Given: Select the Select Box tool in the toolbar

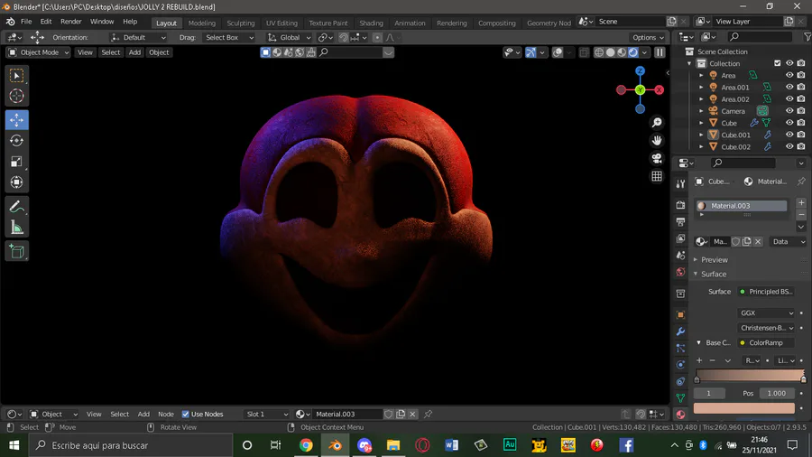Looking at the screenshot, I should (16, 76).
